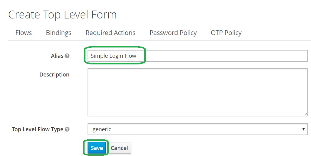Click the Top Level Flow Type label
This screenshot has width=311, height=156.
point(37,129)
